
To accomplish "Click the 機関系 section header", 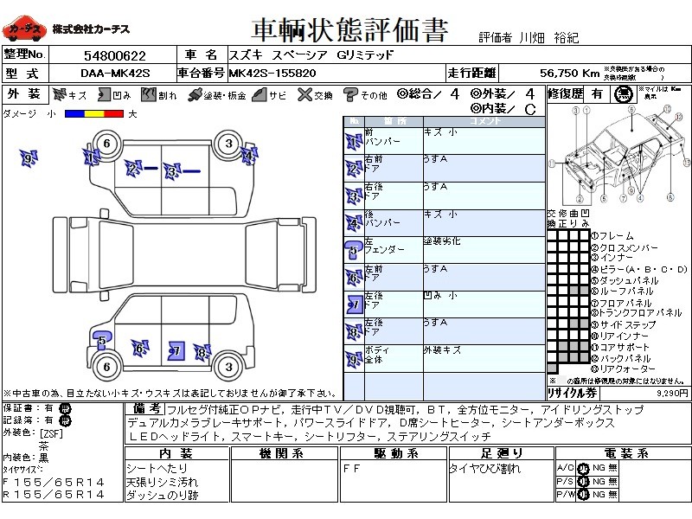I will pos(284,453).
